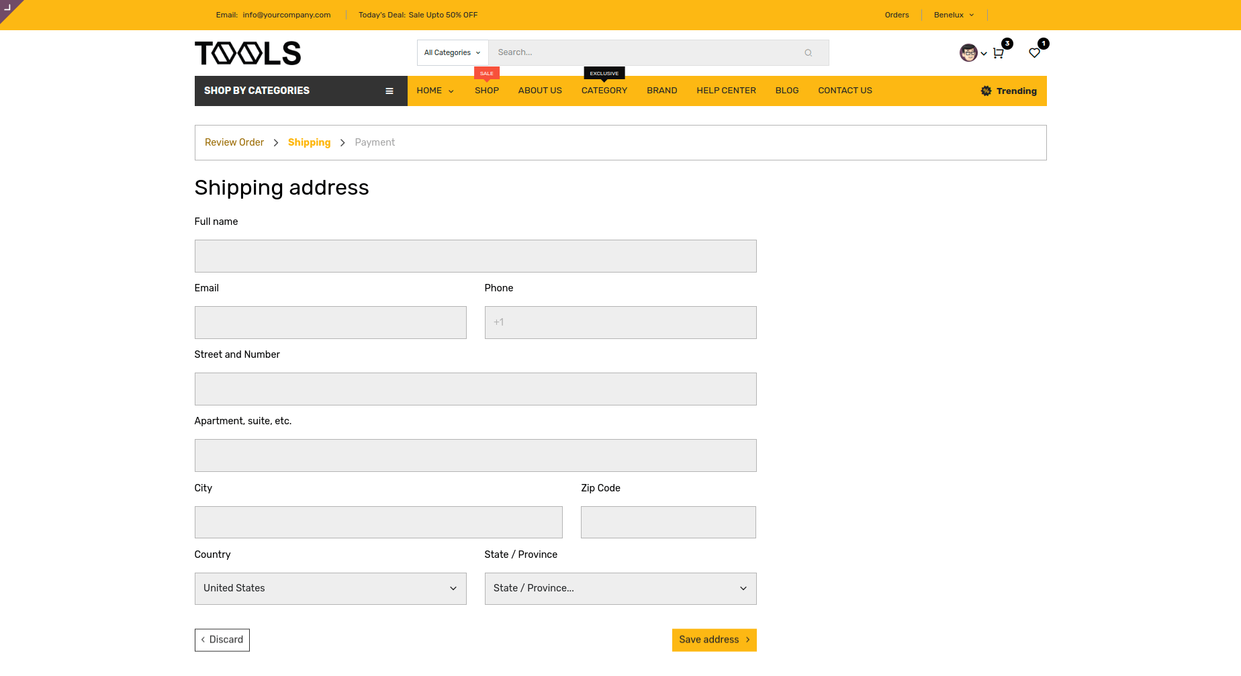The height and width of the screenshot is (676, 1241).
Task: Click the Discard button
Action: click(x=222, y=640)
